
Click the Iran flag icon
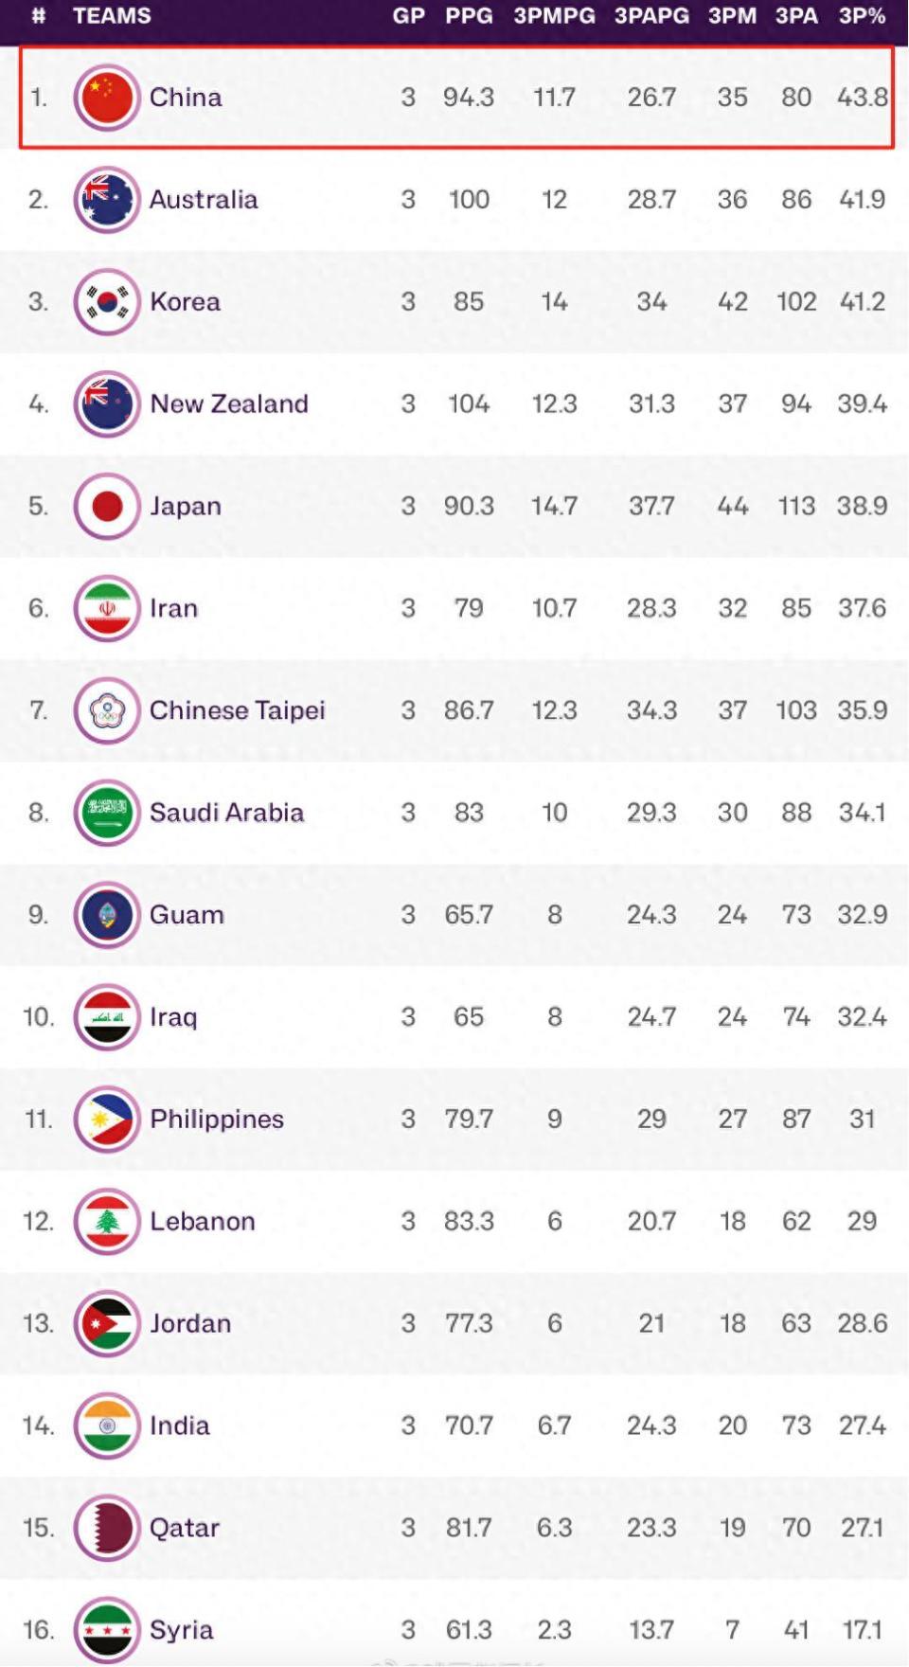pos(107,608)
